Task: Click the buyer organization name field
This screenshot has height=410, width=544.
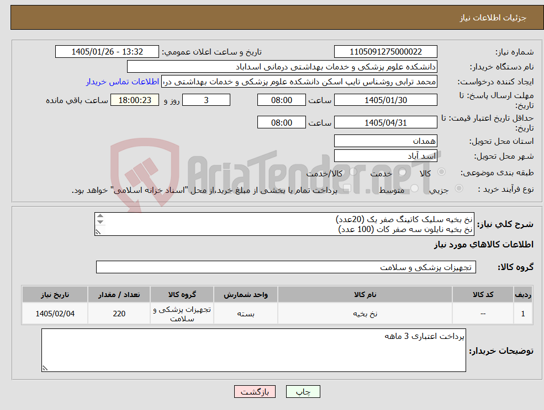Action: click(x=282, y=67)
